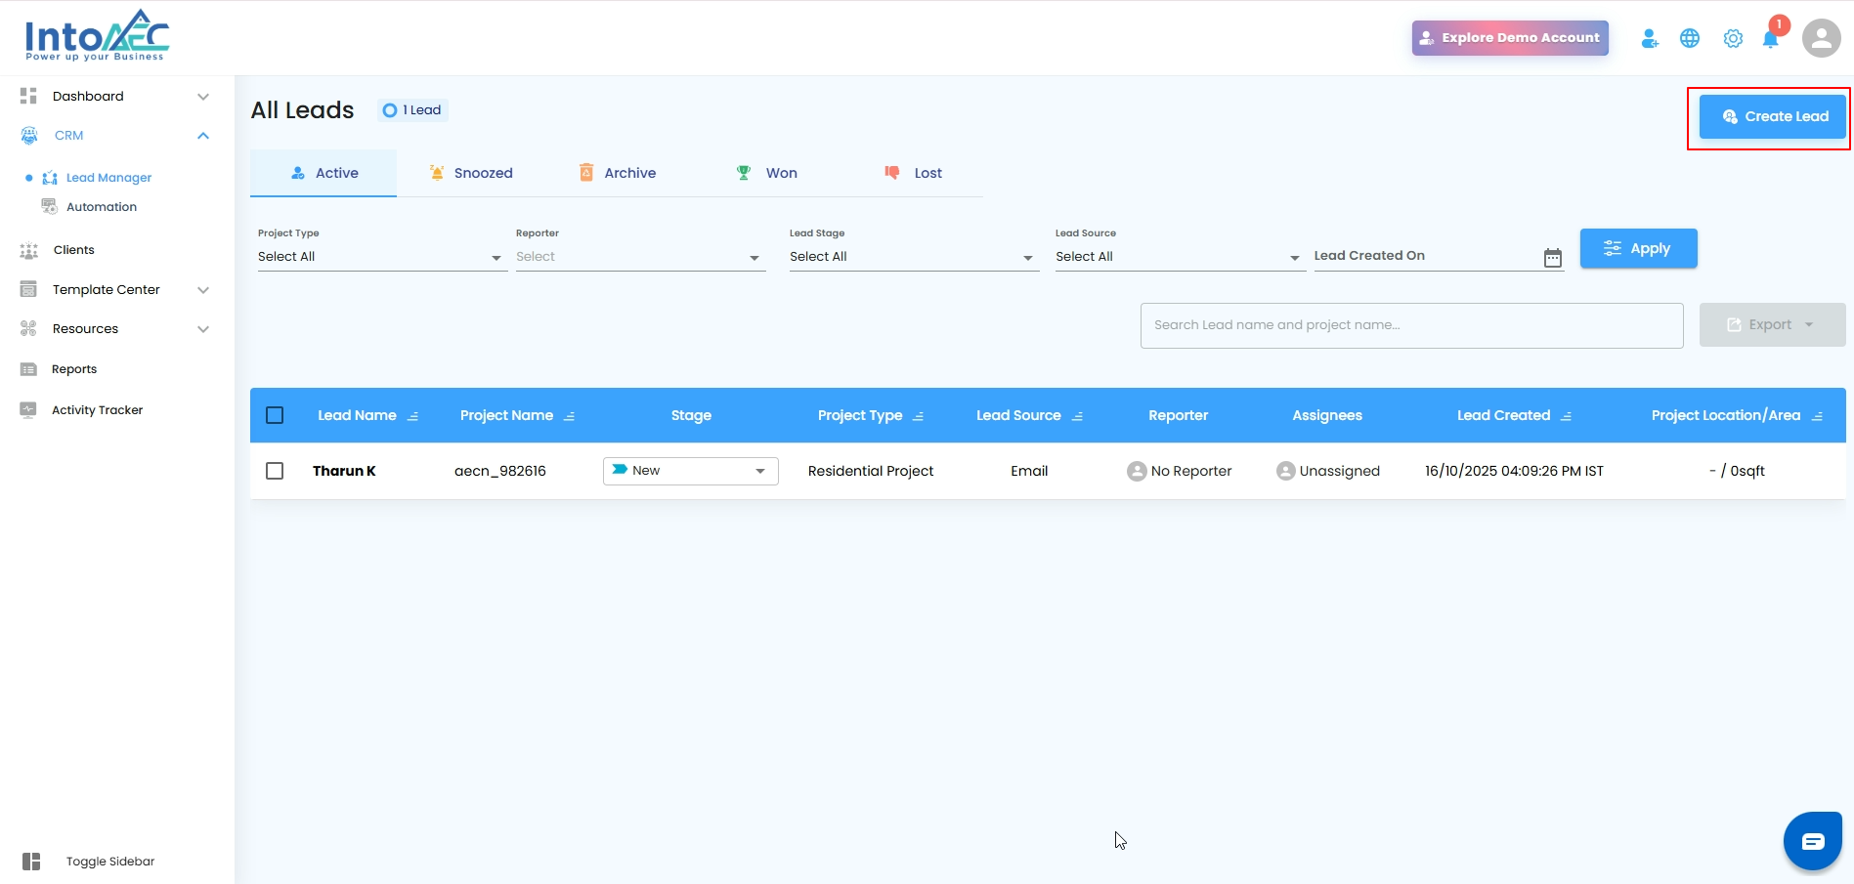Expand the Resources menu chevron
This screenshot has height=884, width=1854.
pos(203,329)
